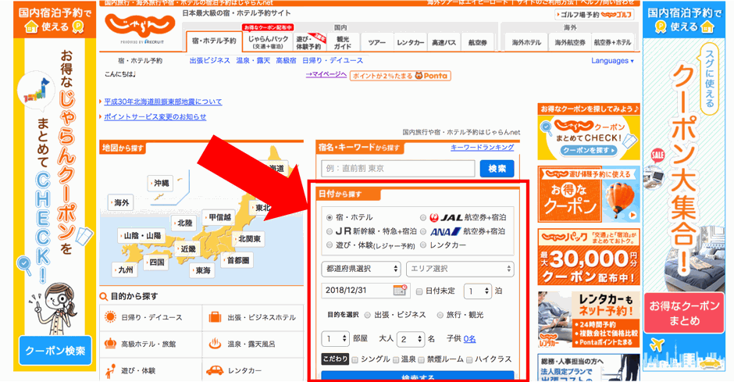This screenshot has height=382, width=734.
Task: Open the 出張ビジネス sub-link
Action: 210,61
